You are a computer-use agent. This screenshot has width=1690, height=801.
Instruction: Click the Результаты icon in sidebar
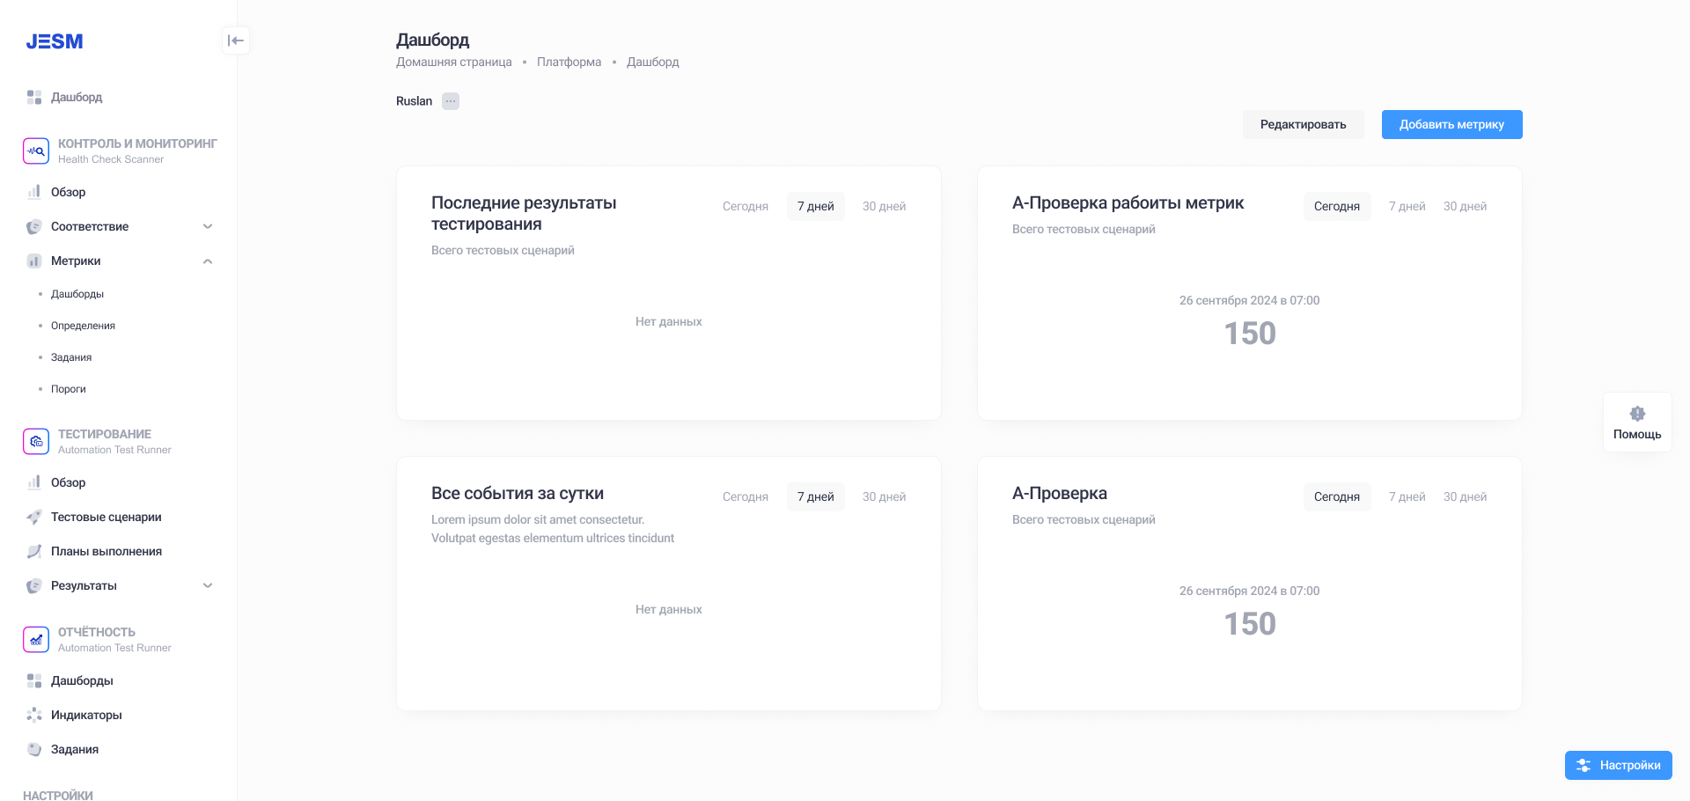tap(34, 585)
